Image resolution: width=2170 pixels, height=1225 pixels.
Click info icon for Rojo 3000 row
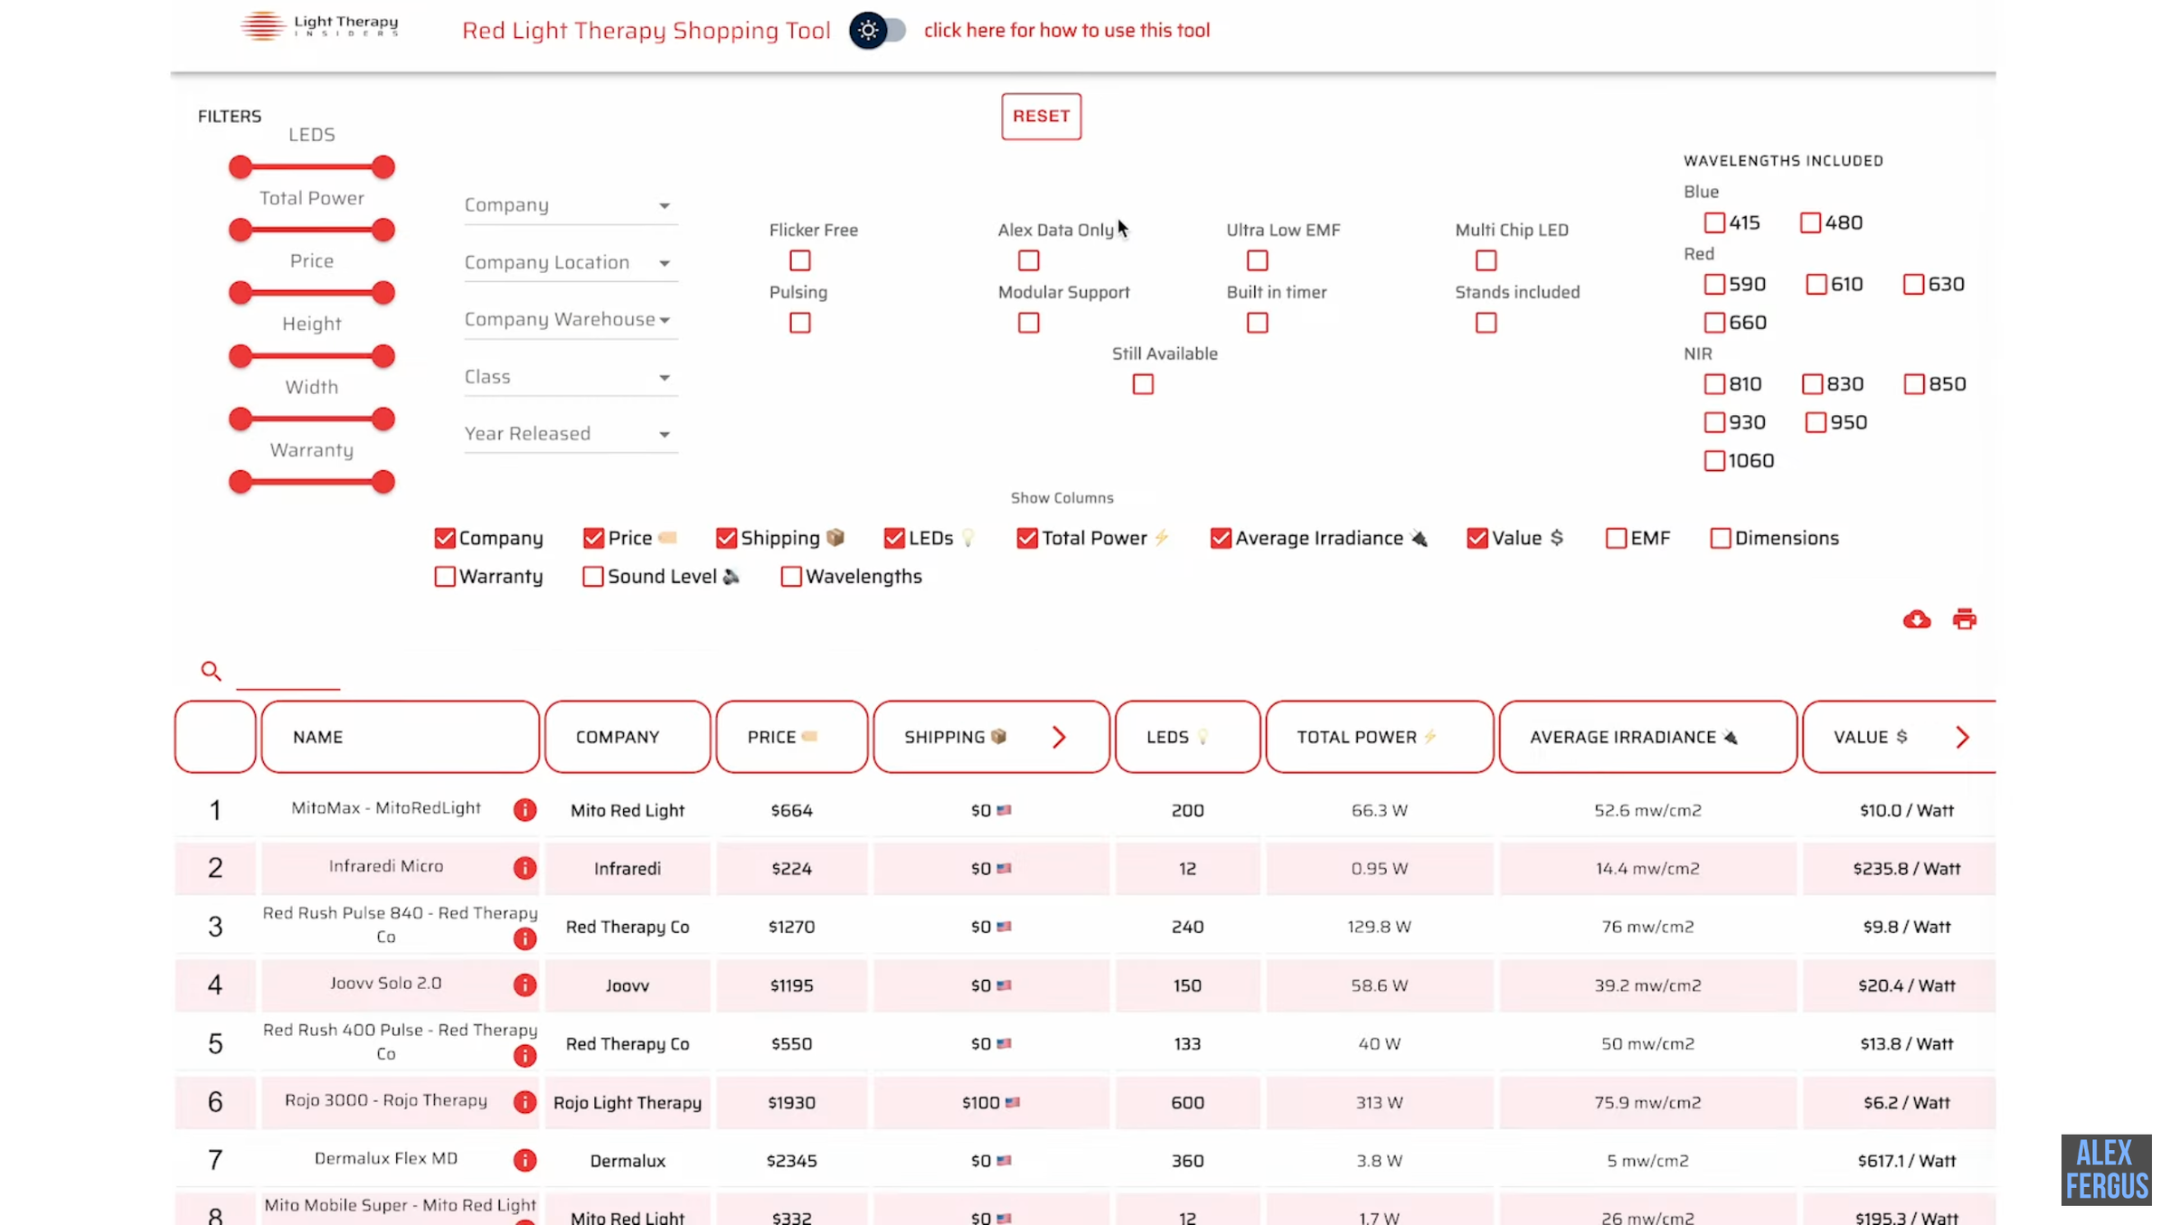(524, 1101)
